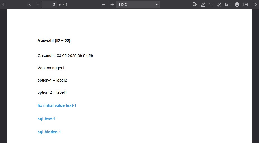Zoom out with the minus button

coord(104,4)
